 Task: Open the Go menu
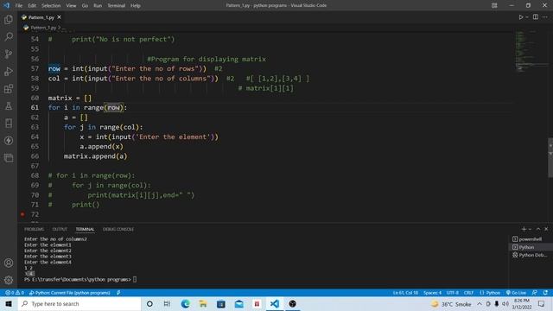coord(85,6)
